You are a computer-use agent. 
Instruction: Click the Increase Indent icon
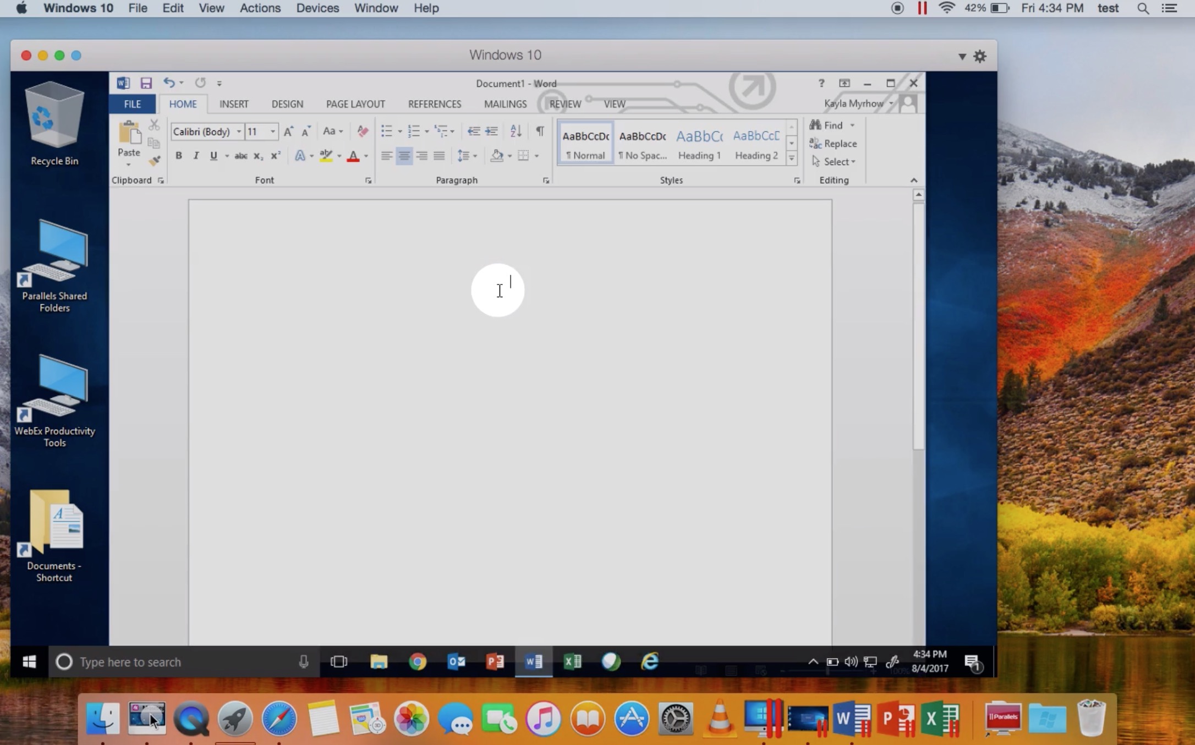click(491, 131)
